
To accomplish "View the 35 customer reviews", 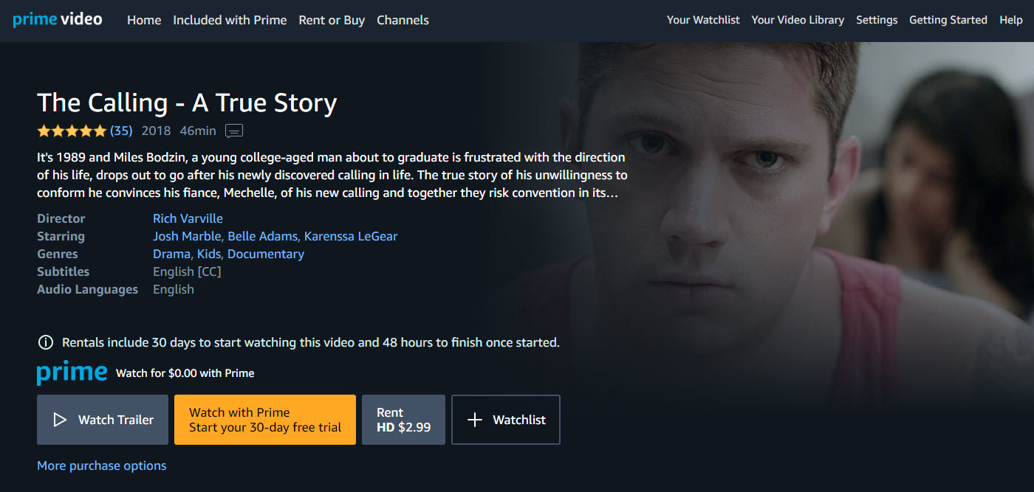I will 121,131.
